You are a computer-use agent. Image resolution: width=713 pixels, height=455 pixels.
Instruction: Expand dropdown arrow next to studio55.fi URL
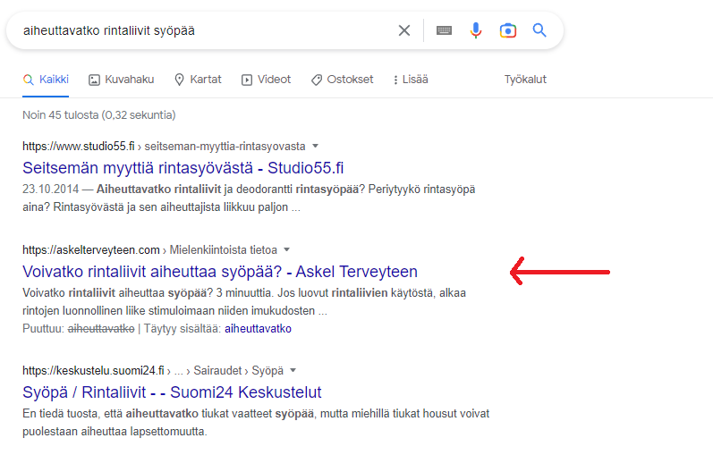315,146
